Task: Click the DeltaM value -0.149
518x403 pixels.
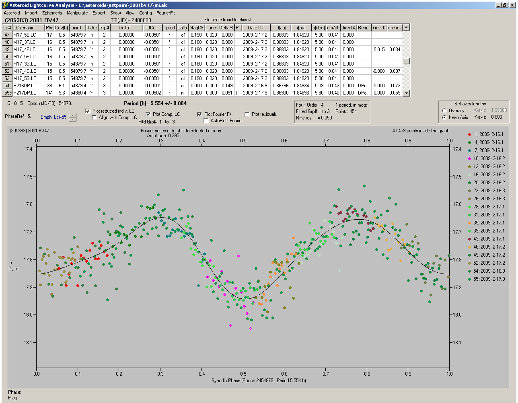Action: (226, 86)
